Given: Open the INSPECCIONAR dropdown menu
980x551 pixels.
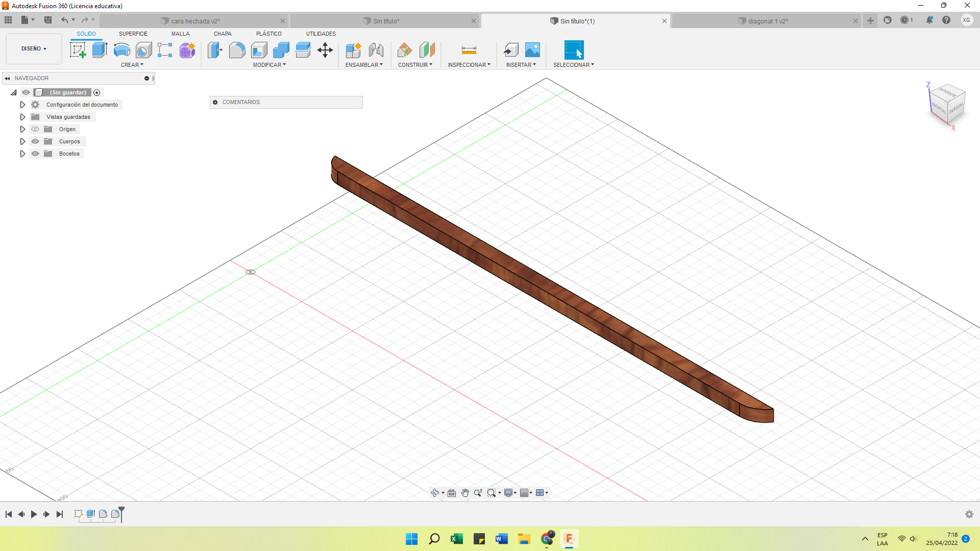Looking at the screenshot, I should (469, 65).
